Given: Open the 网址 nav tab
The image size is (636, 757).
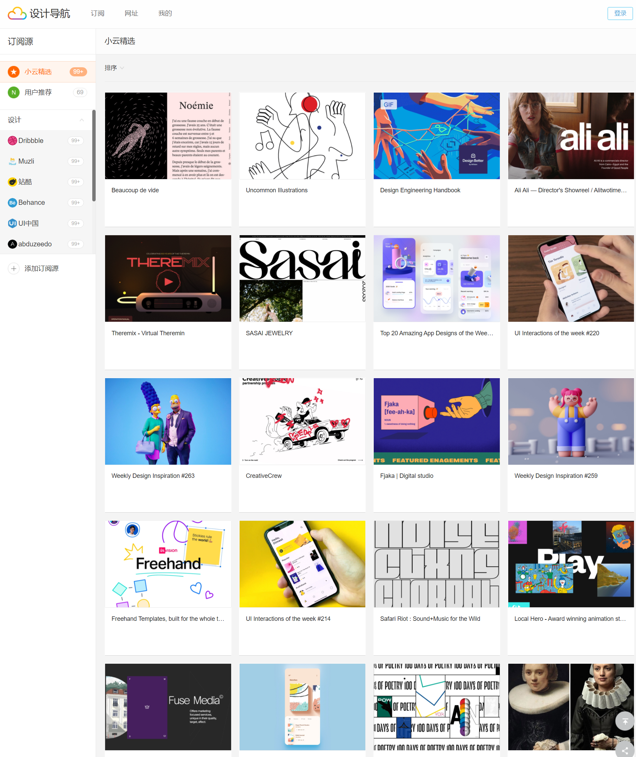Looking at the screenshot, I should click(x=131, y=13).
